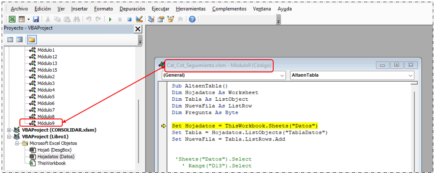Run the macro with green play icon
Screen dimensions: 435x174
[x=110, y=19]
